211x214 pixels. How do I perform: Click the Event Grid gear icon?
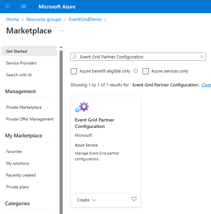coord(82,107)
